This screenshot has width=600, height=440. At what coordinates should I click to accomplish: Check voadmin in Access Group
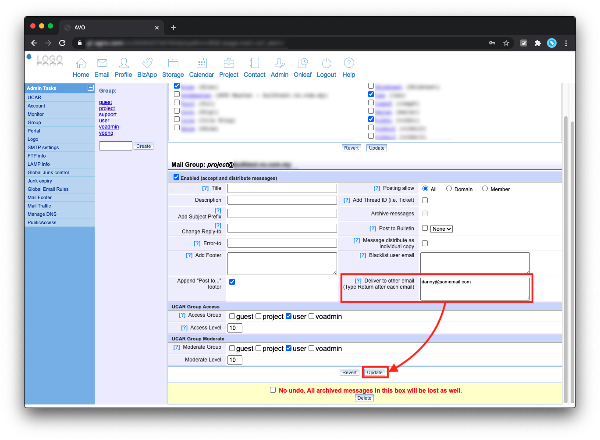pos(311,316)
